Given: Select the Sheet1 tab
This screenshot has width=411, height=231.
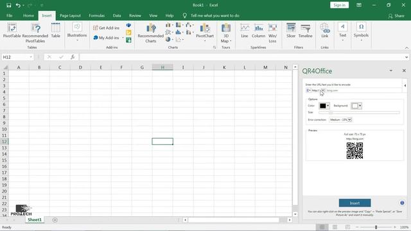Looking at the screenshot, I should click(35, 219).
